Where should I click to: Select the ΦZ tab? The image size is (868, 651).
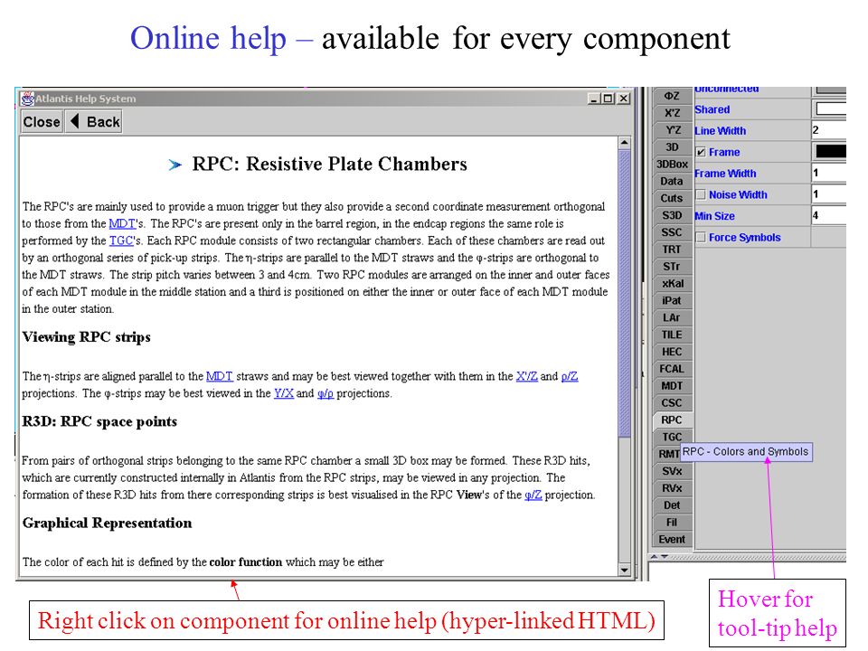(672, 96)
